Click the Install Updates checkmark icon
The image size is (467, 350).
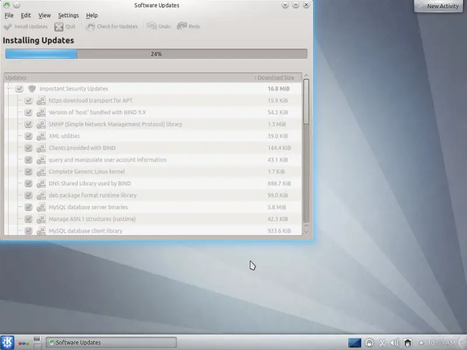tap(8, 27)
